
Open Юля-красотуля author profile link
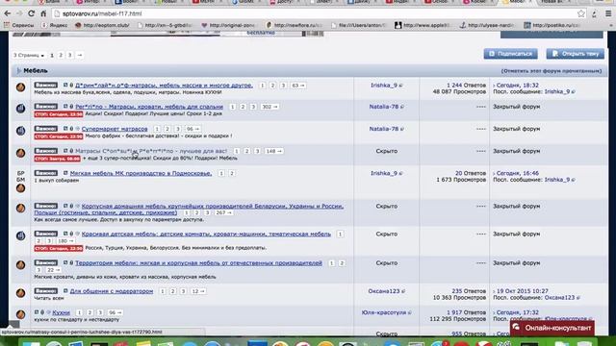(384, 312)
